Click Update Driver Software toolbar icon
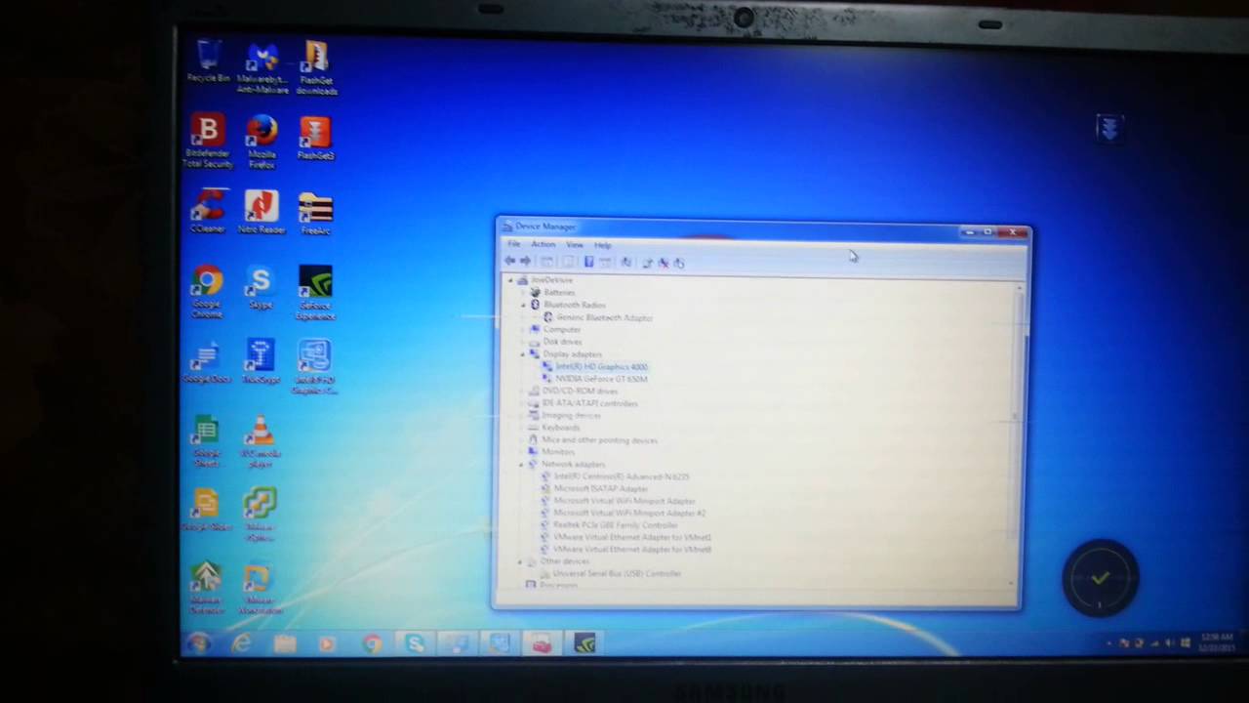Screen dimensions: 1249x703 (x=646, y=263)
